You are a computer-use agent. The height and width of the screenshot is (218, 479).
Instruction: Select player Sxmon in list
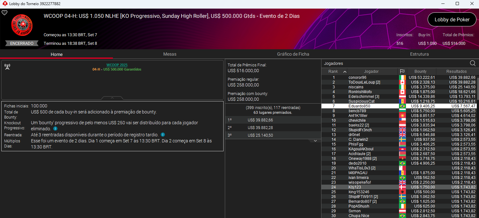click(x=399, y=211)
